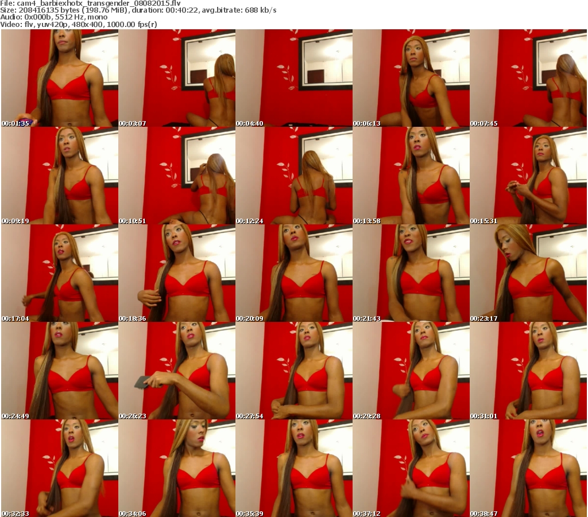
Task: Pick the 00:18:36 preview frame
Action: [x=177, y=273]
